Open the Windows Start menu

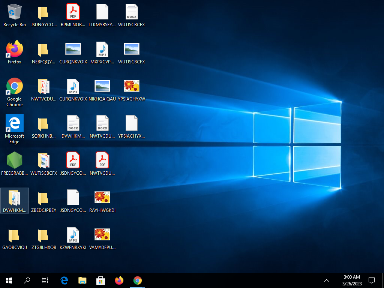[9, 280]
